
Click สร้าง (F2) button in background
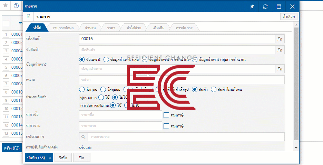point(12,148)
